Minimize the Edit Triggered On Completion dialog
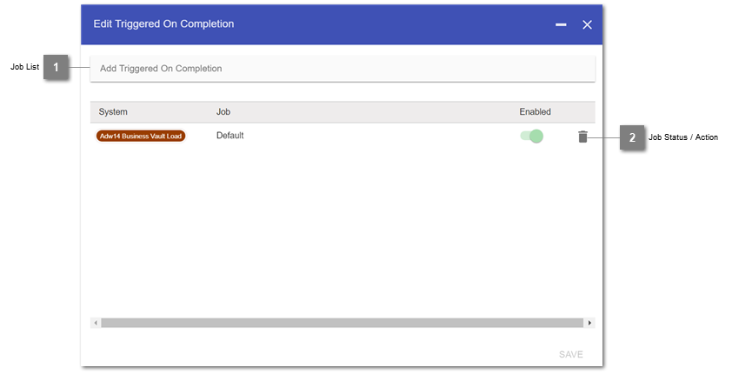The width and height of the screenshot is (732, 374). [x=562, y=24]
